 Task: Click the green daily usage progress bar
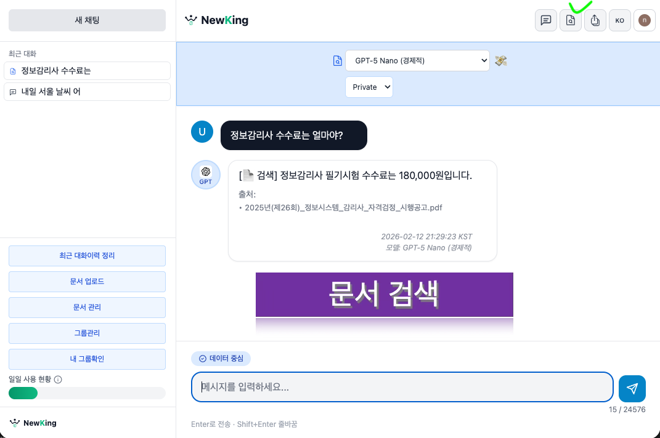pos(23,392)
